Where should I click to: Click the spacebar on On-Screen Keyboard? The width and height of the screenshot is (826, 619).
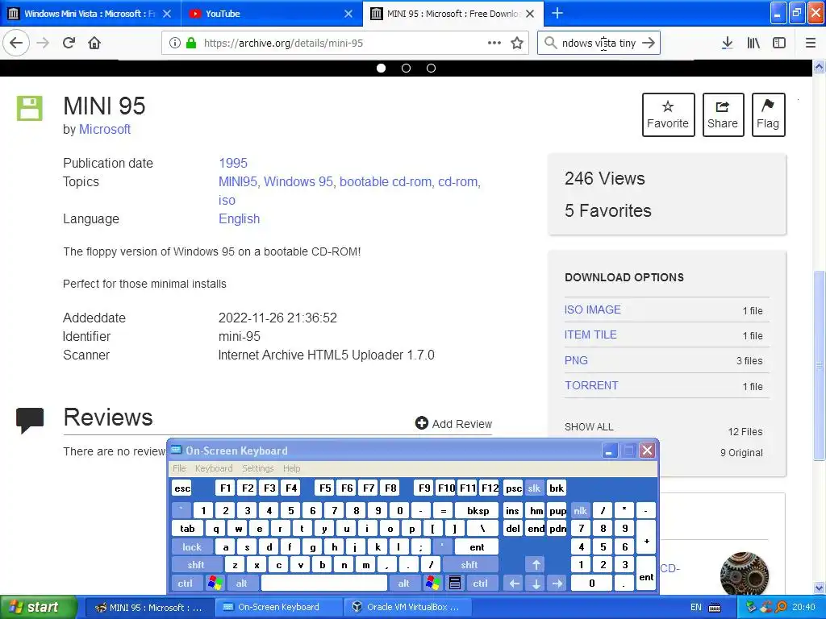[x=324, y=584]
